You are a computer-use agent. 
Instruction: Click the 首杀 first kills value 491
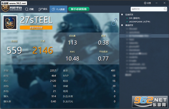[113, 71]
